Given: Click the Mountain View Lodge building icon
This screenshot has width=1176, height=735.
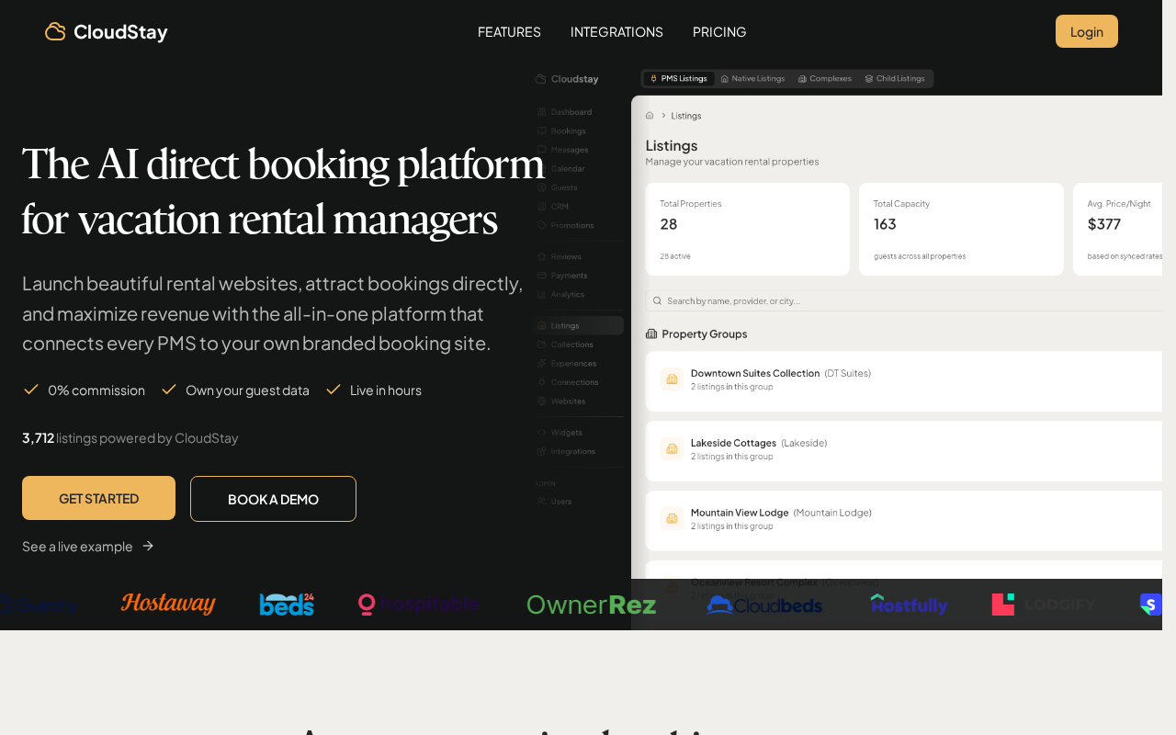Looking at the screenshot, I should (x=672, y=519).
